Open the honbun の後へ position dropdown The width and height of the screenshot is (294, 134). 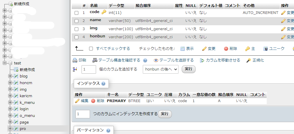coord(160,69)
